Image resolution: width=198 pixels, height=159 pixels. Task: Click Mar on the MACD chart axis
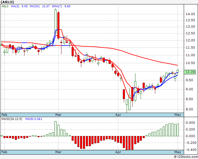[x=58, y=152]
